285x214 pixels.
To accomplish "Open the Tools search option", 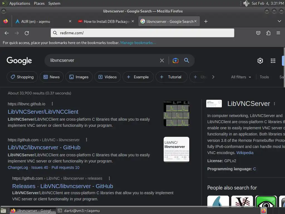I will pos(264,77).
